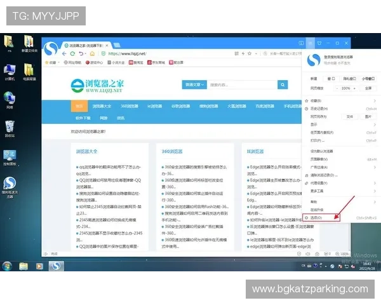
Task: Expand the 帮助 submenu arrow
Action: [x=375, y=202]
